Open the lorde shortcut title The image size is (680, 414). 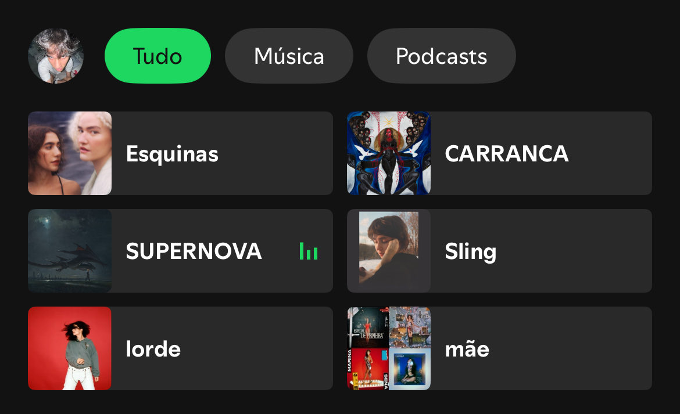[153, 348]
